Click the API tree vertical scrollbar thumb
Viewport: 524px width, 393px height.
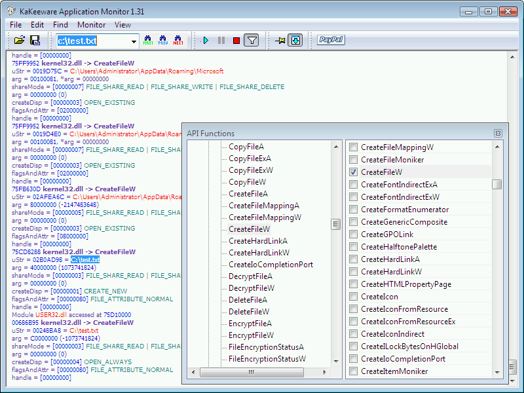tap(336, 224)
